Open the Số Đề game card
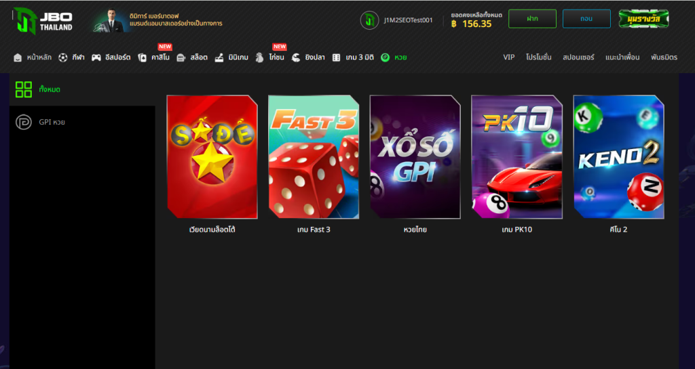695x369 pixels. coord(212,157)
